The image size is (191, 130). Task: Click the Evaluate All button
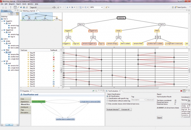pos(125,109)
